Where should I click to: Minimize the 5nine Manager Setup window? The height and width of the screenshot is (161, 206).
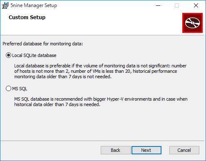[158, 5]
